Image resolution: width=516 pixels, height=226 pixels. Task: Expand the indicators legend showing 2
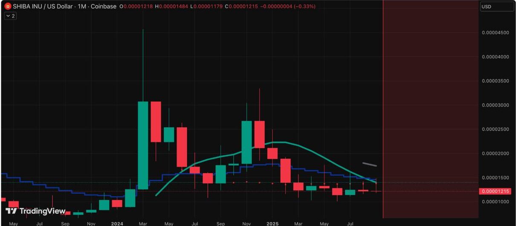coord(10,16)
